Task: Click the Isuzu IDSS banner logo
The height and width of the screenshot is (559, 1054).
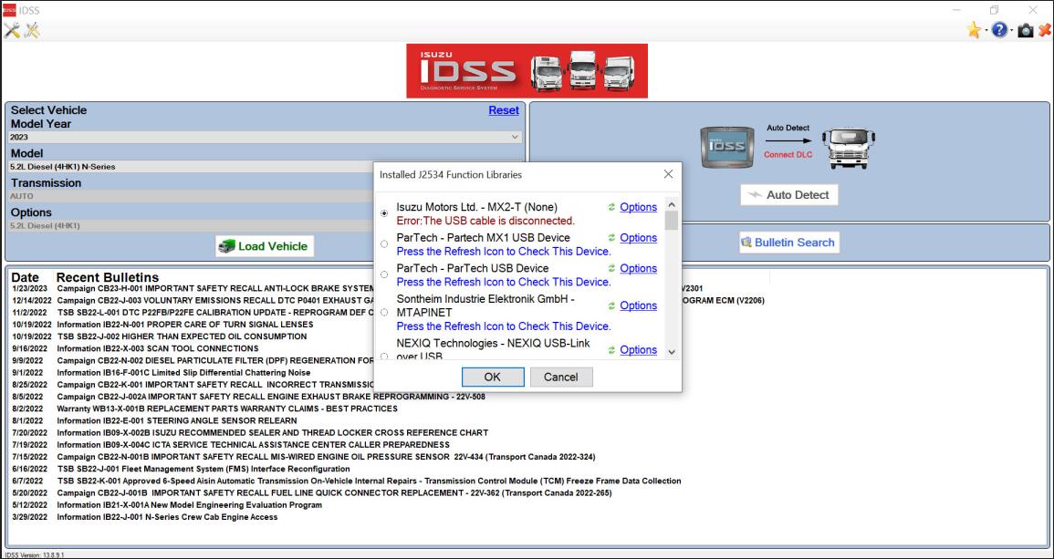Action: 527,70
